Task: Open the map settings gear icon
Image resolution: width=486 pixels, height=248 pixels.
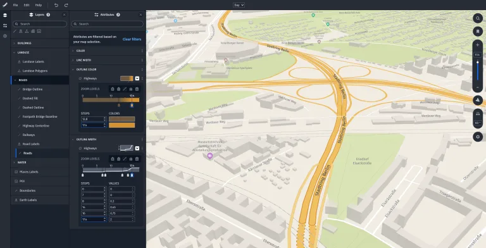Action: [x=478, y=137]
